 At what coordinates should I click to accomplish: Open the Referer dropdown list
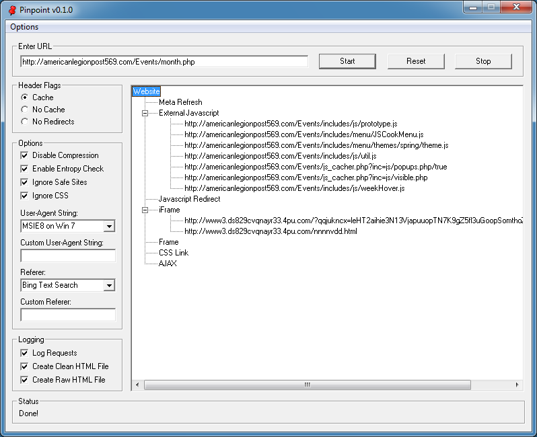pos(109,286)
